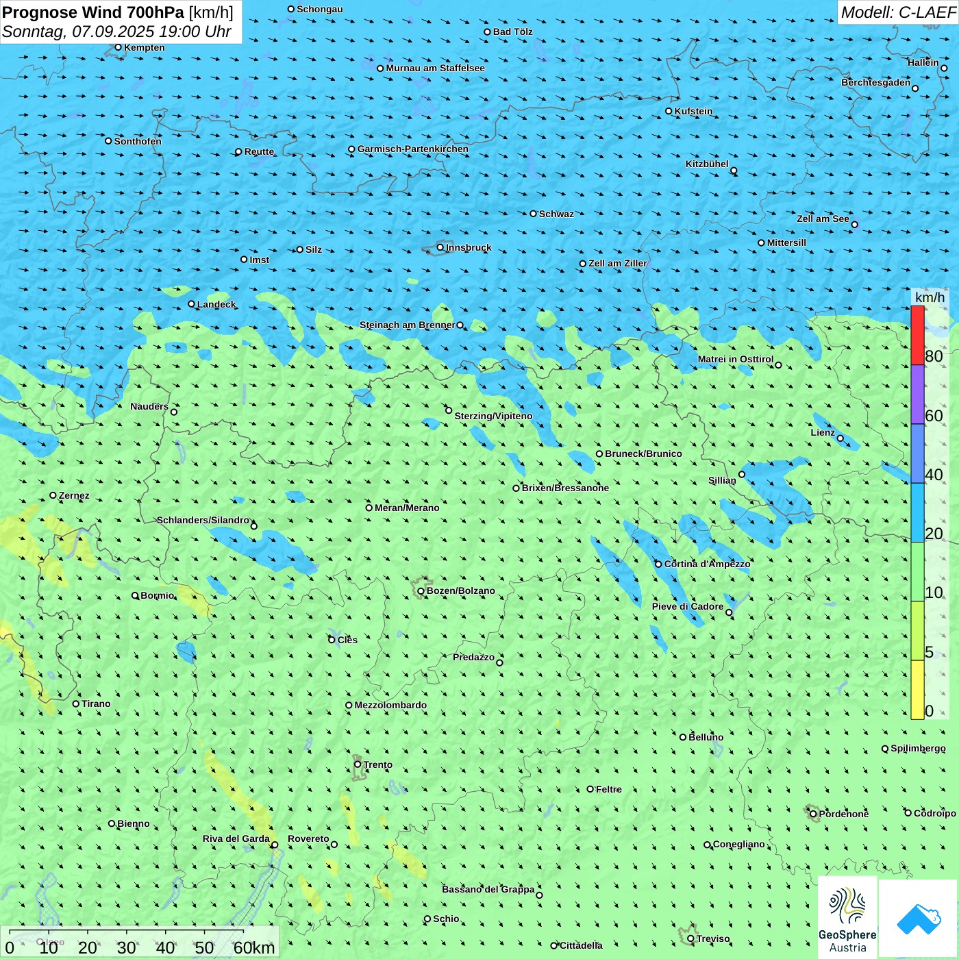Click the 'Cittadella' label
Image resolution: width=959 pixels, height=959 pixels.
tap(581, 945)
